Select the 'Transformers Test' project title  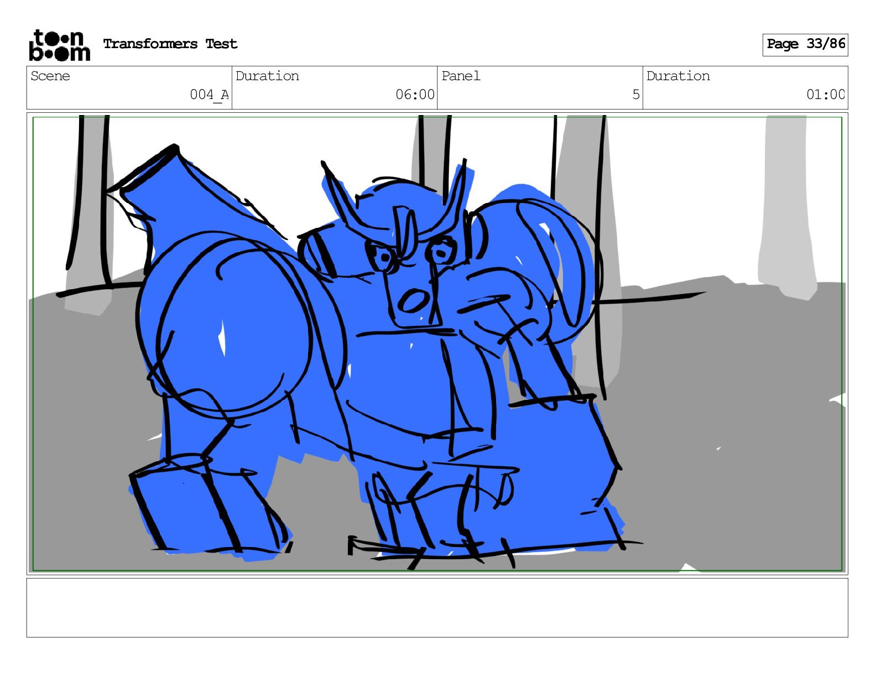coord(170,44)
